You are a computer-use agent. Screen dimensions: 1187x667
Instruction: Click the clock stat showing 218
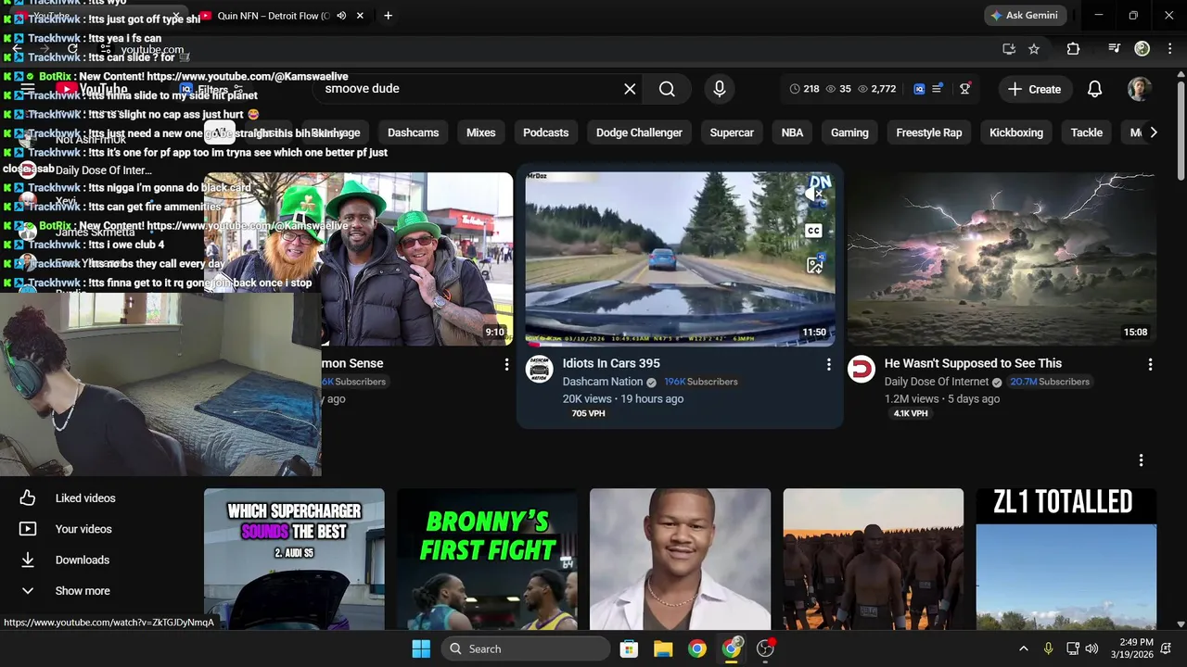(804, 89)
